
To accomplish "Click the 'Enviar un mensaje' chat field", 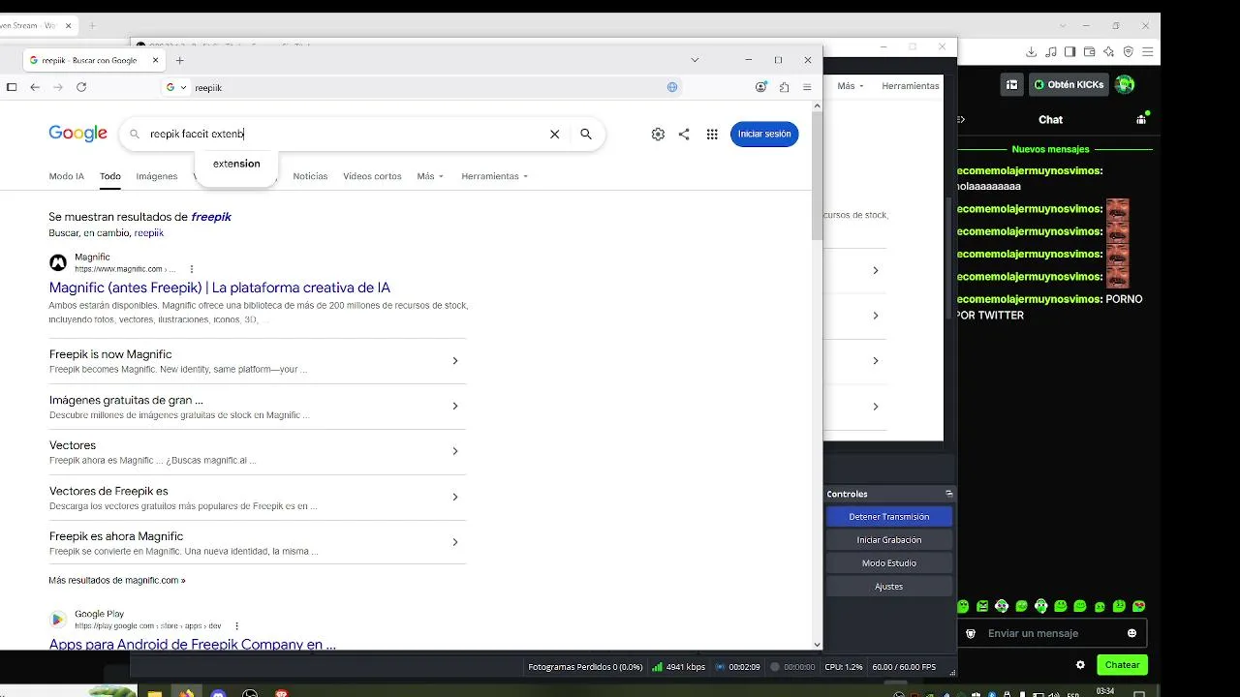I will [x=1051, y=633].
